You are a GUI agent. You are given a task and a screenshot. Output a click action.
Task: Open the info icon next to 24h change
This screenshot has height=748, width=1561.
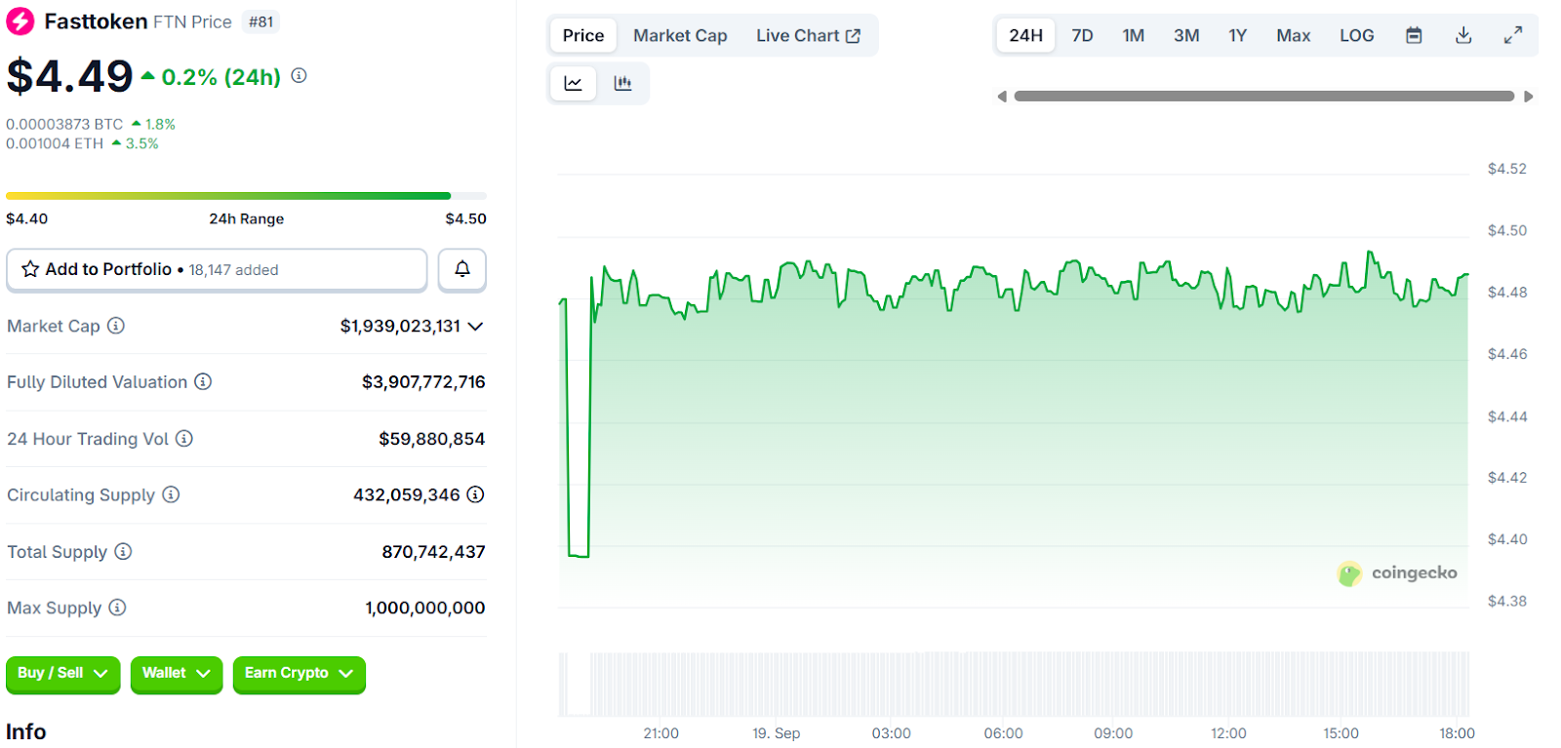click(300, 75)
